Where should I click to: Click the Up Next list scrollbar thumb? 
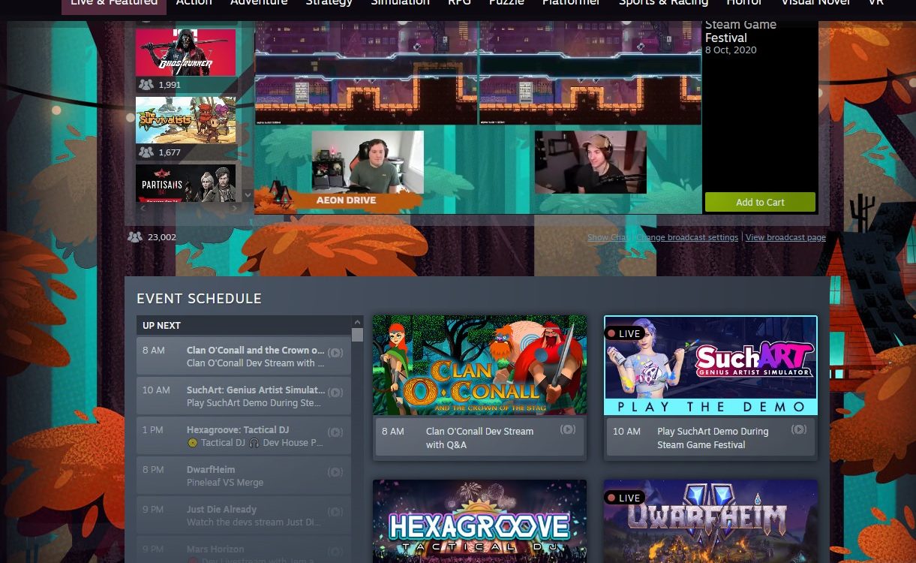357,335
